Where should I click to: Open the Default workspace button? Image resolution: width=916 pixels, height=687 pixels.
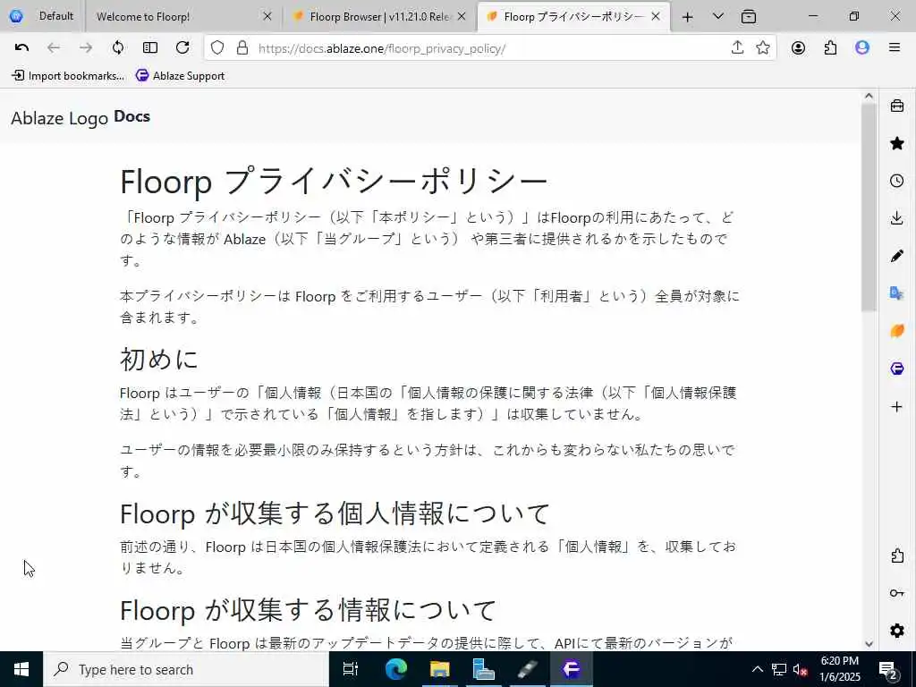pos(41,16)
